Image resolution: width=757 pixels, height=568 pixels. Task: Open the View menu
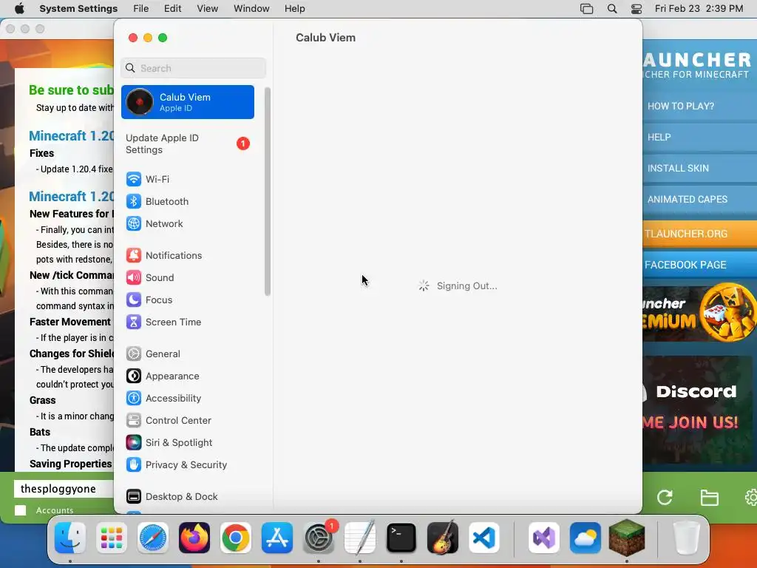(x=207, y=9)
